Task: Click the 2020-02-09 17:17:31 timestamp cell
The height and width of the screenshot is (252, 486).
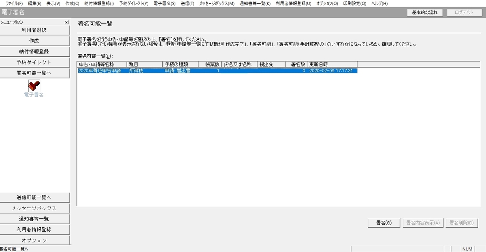Action: (331, 70)
